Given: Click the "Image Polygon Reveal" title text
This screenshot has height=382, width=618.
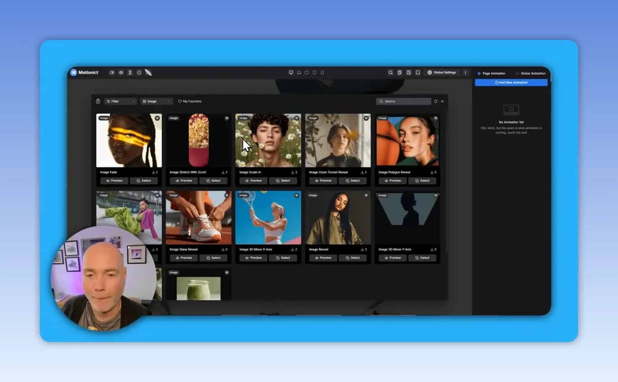Looking at the screenshot, I should point(394,173).
